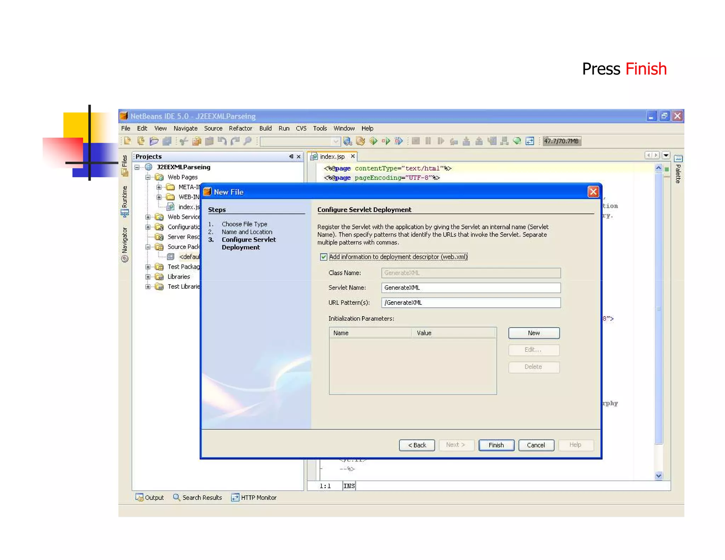Close the New File dialog
Viewport: 725px width, 560px height.
click(593, 192)
